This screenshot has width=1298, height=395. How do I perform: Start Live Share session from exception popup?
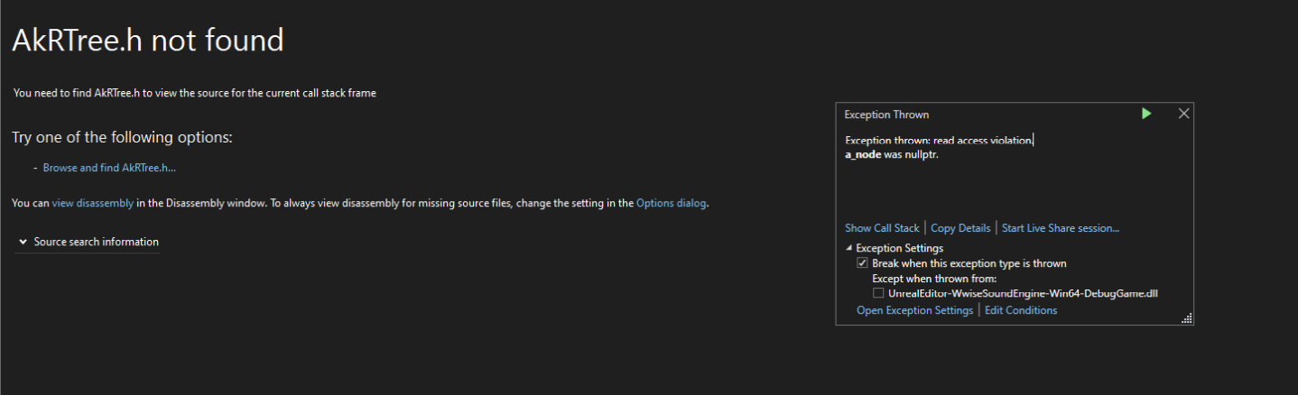(1061, 228)
